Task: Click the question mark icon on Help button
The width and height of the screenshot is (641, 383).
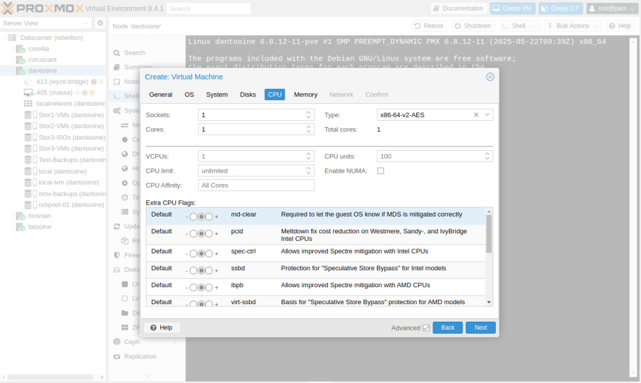Action: [153, 327]
